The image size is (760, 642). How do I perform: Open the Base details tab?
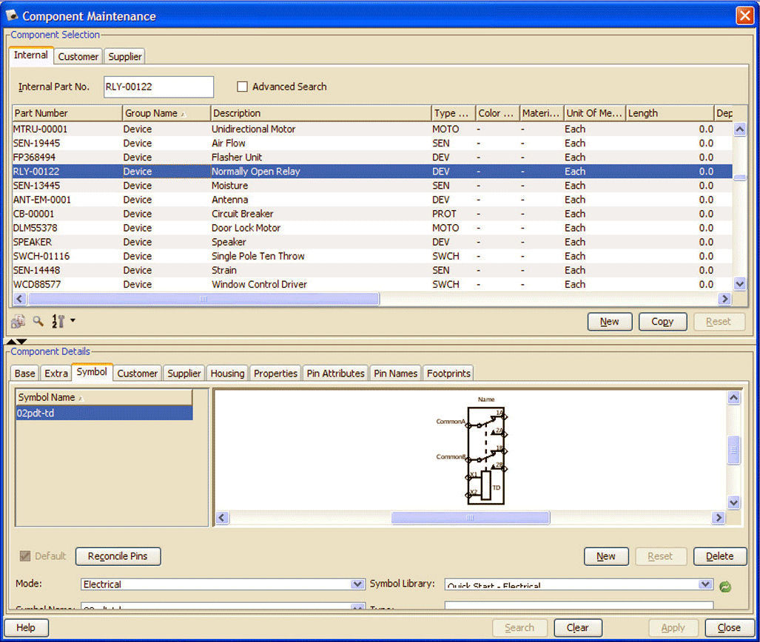click(24, 373)
